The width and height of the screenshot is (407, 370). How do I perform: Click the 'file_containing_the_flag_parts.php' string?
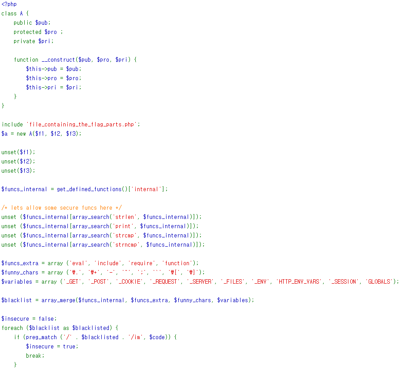click(81, 124)
